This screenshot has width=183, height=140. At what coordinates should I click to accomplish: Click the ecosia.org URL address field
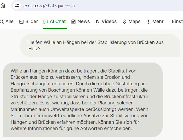click(49, 6)
